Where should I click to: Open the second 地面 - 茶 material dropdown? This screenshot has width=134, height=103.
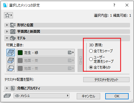tap(46, 68)
